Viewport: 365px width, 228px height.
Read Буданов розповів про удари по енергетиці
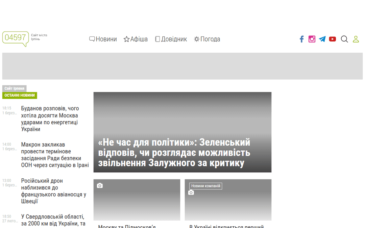pyautogui.click(x=50, y=119)
